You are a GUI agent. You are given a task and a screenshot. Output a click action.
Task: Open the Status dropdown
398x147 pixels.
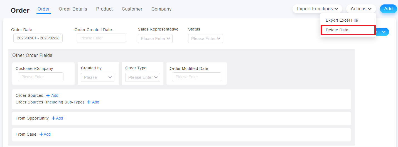tap(205, 39)
